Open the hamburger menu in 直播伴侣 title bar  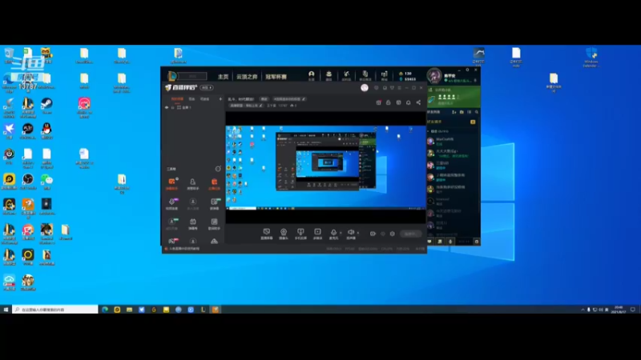pyautogui.click(x=399, y=88)
